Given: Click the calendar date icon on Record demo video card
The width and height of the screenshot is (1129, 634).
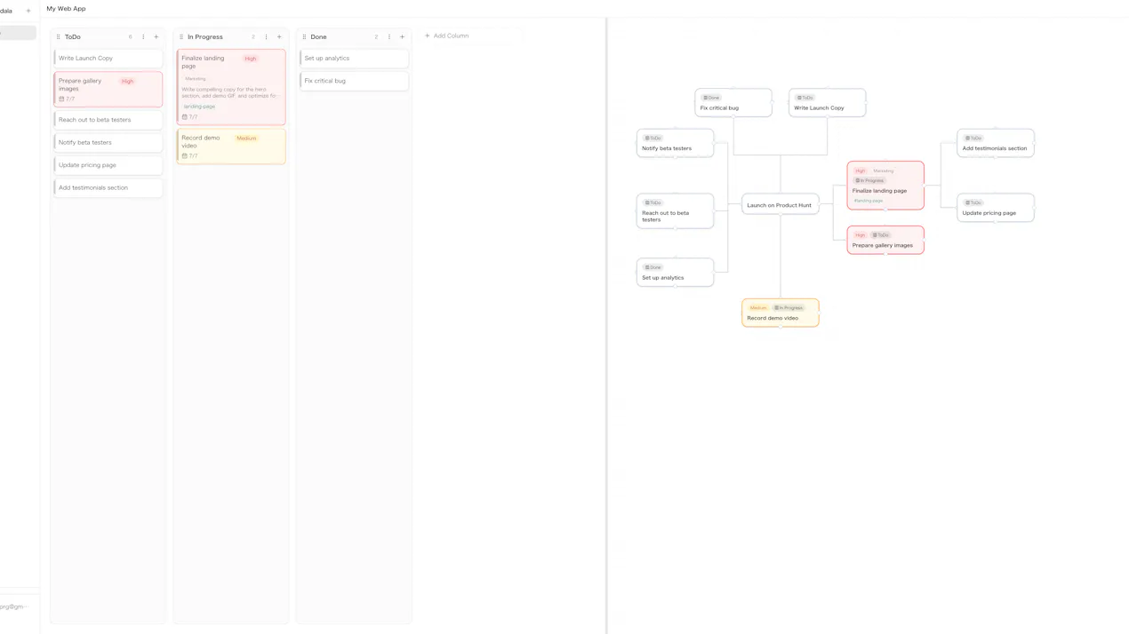Looking at the screenshot, I should (185, 156).
